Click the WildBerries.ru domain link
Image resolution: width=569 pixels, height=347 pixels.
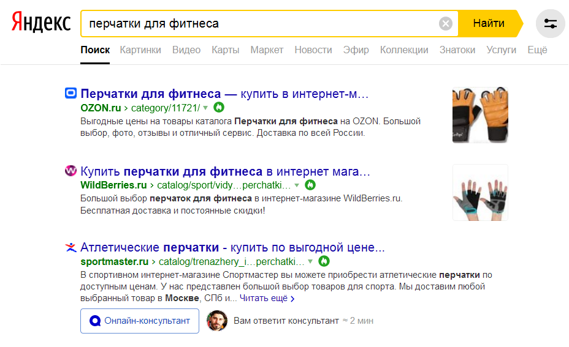(x=113, y=185)
